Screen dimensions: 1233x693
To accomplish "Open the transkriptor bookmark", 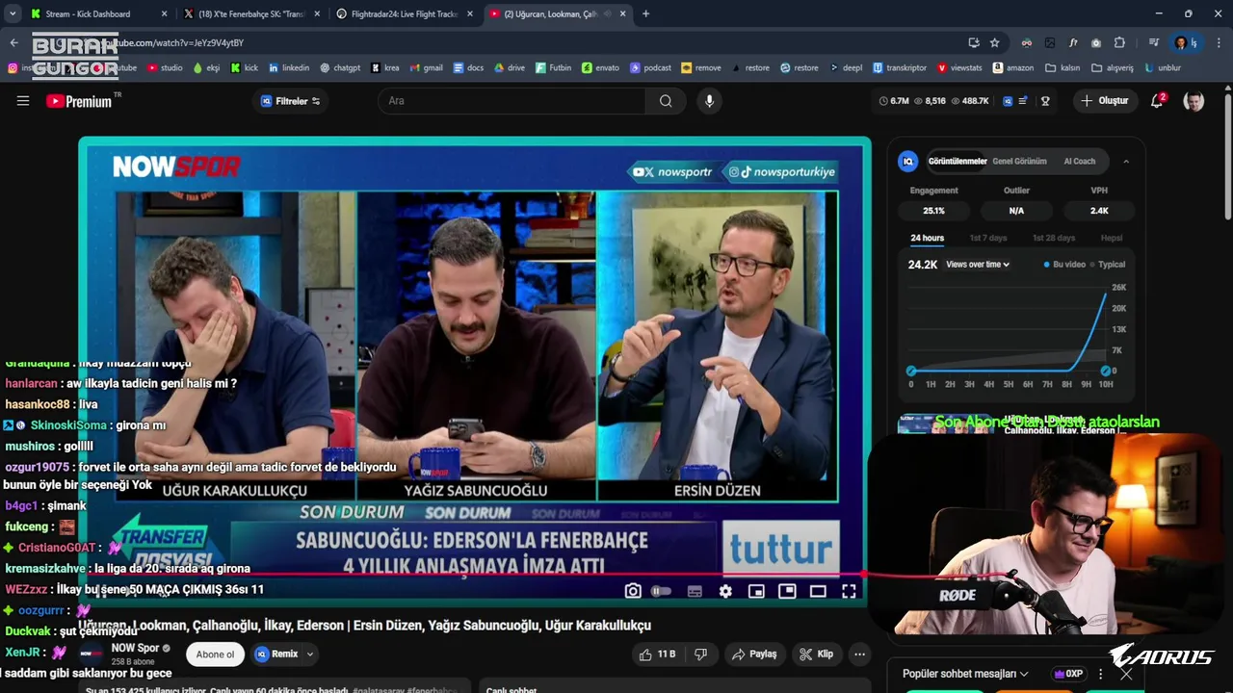I will coord(900,68).
